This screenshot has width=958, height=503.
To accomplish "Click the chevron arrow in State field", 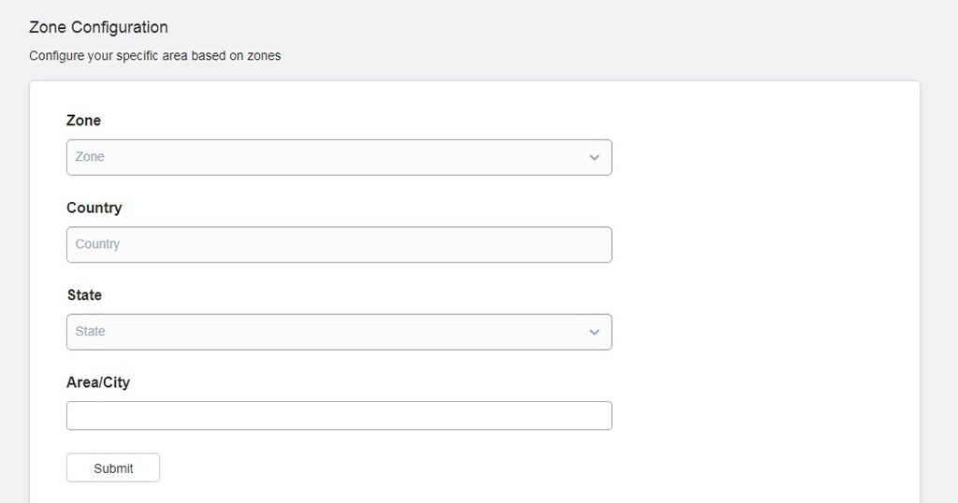I will coord(594,332).
